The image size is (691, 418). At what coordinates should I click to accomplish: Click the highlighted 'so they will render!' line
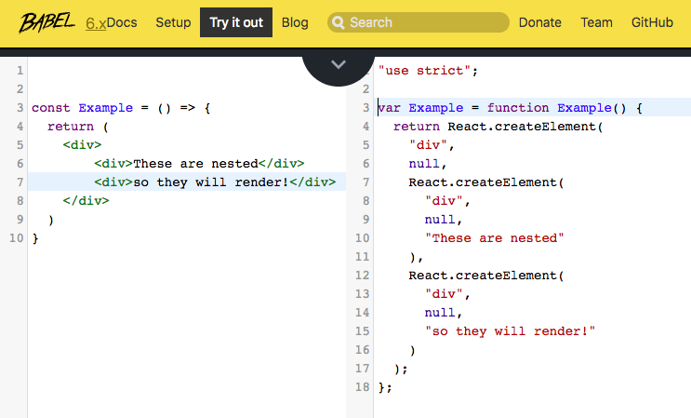pos(187,182)
